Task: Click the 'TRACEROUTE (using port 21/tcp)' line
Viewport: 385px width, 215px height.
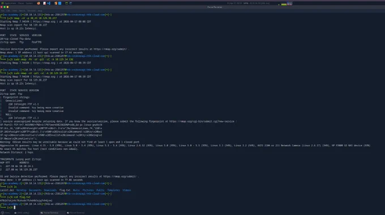Action: coord(20,159)
